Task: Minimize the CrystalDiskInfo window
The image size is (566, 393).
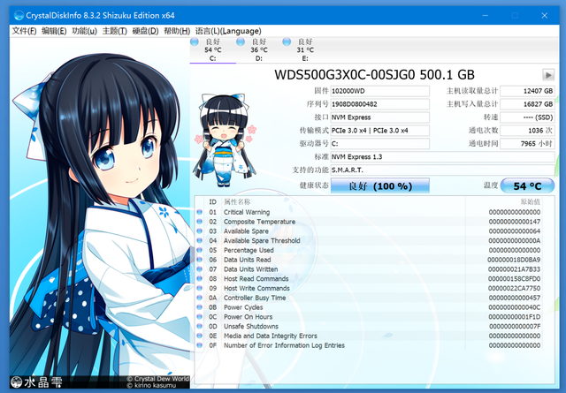Action: click(x=486, y=16)
